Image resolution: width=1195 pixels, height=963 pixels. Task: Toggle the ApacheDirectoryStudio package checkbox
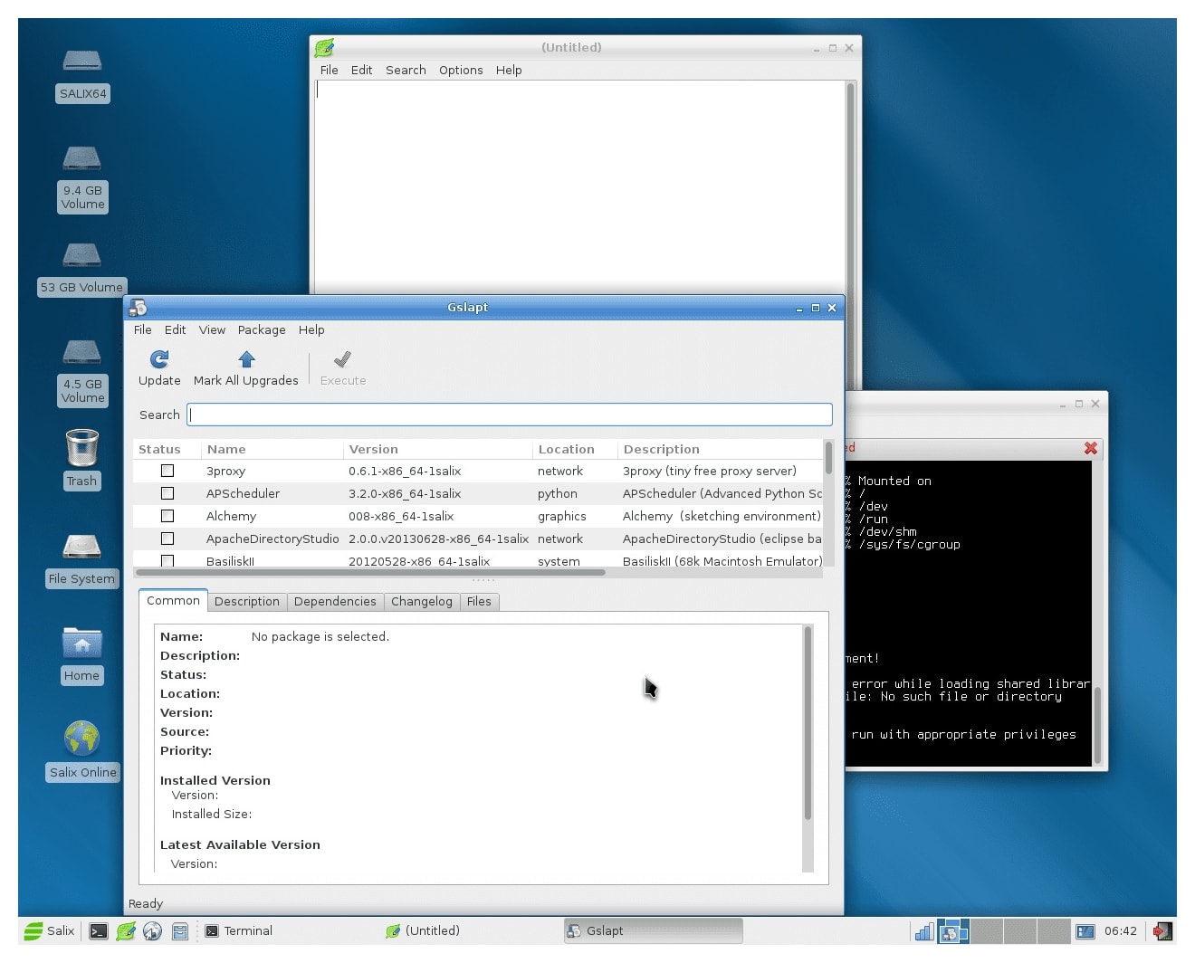tap(167, 539)
